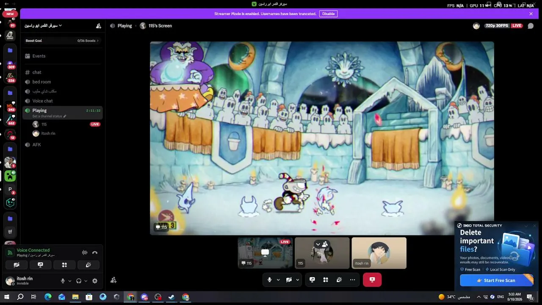The image size is (542, 305).
Task: Open the server with 226 notifications
Action: coord(10,78)
